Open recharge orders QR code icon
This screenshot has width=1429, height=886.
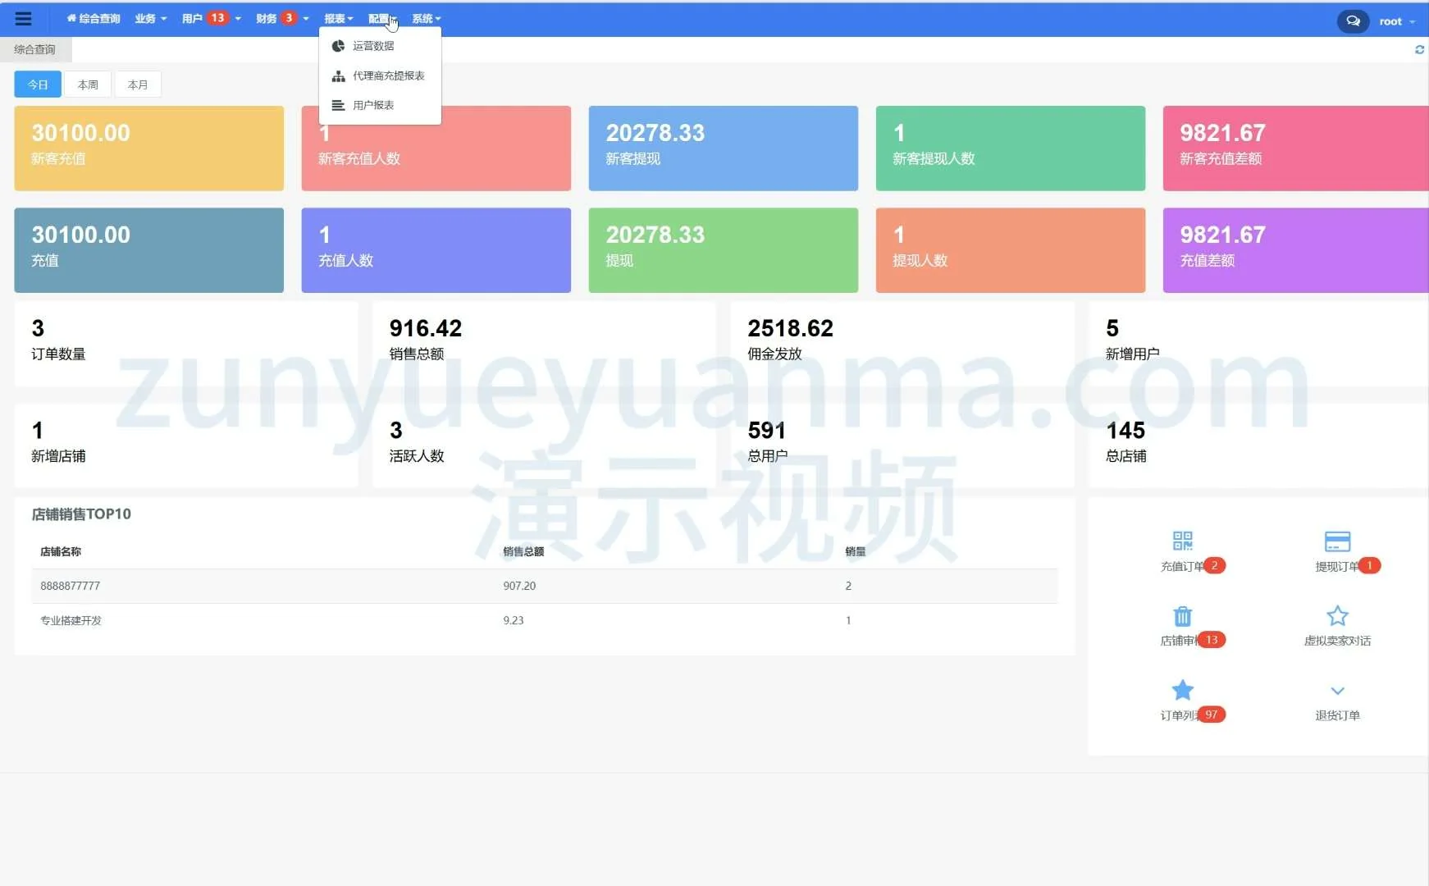1182,541
